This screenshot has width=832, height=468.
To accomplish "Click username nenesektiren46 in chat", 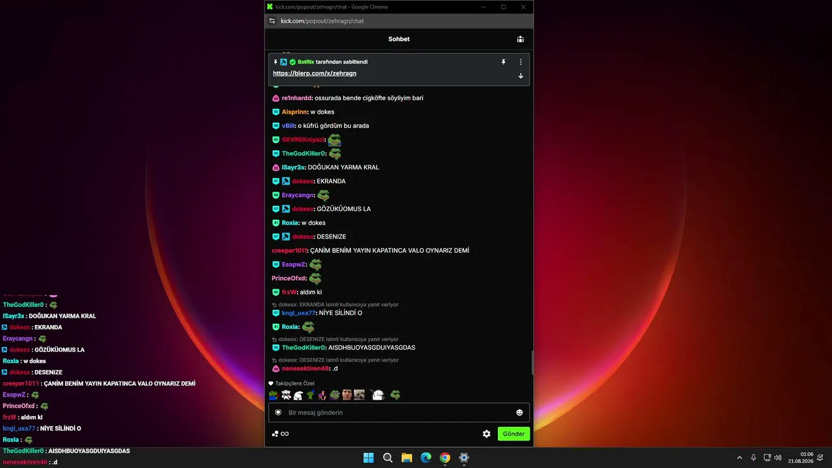I will 305,369.
